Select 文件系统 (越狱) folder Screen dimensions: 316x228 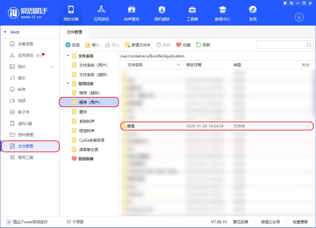[90, 75]
